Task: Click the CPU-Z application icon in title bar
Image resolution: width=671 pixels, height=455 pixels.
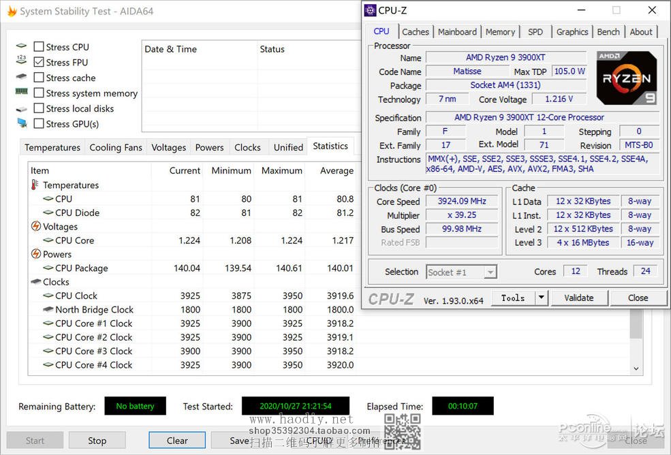Action: click(x=370, y=10)
